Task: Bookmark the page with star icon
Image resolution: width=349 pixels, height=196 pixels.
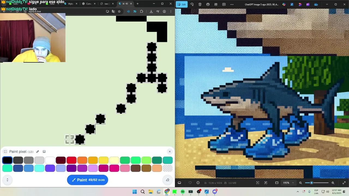Action: pyautogui.click(x=119, y=11)
